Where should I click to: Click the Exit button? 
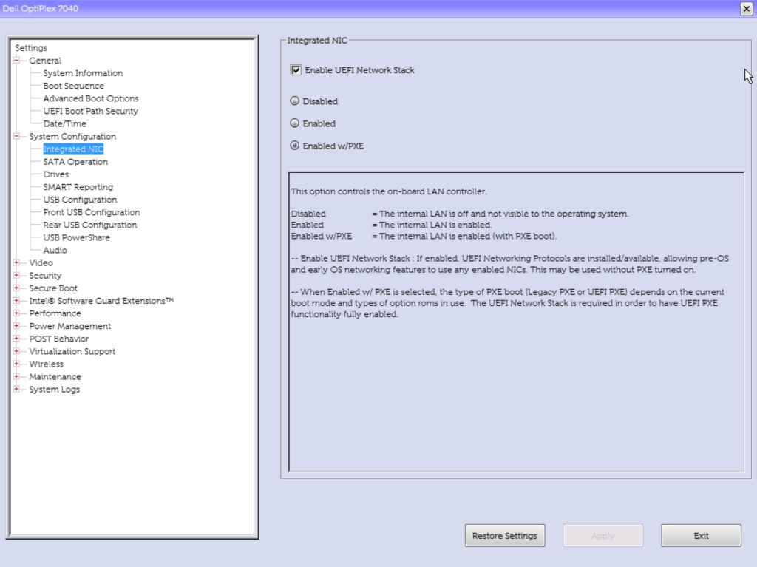tap(701, 536)
